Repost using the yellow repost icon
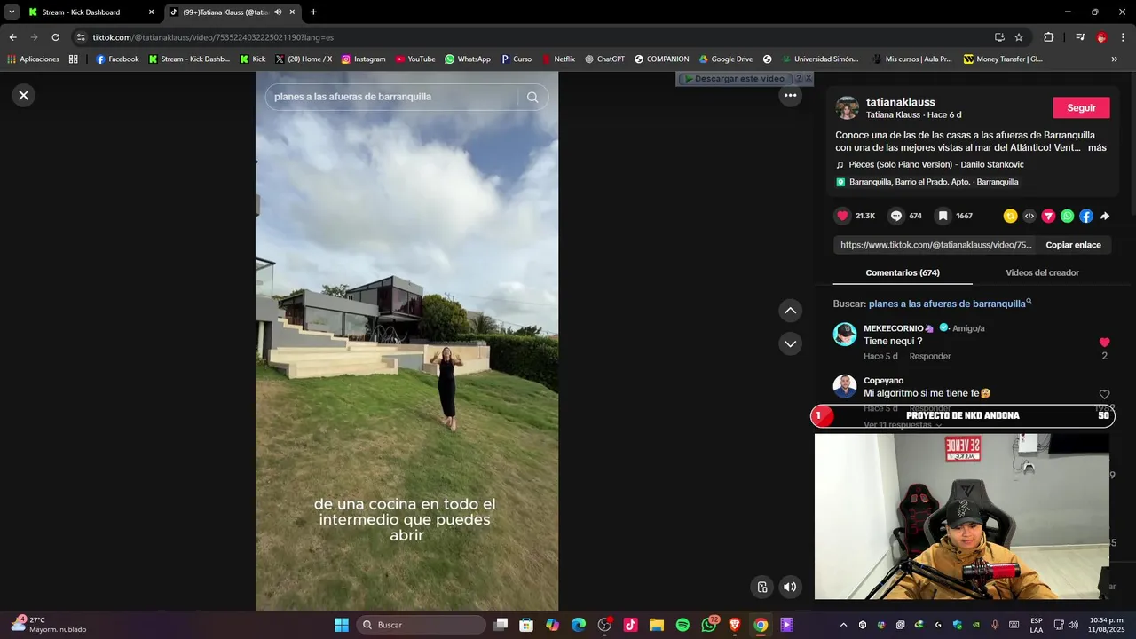 (x=1010, y=216)
